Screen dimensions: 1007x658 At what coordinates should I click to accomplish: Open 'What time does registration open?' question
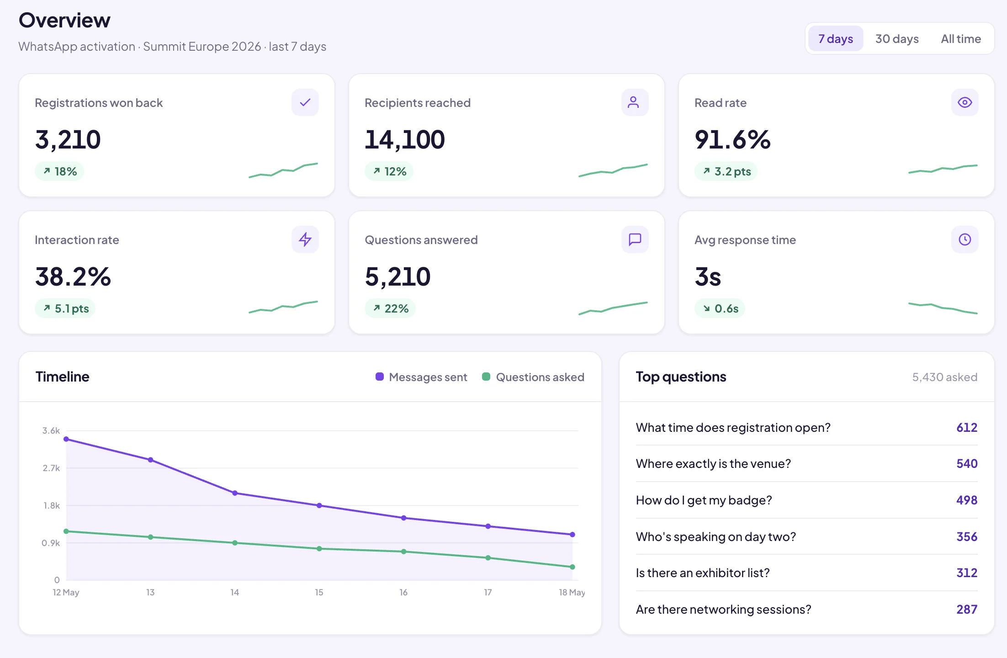coord(806,427)
